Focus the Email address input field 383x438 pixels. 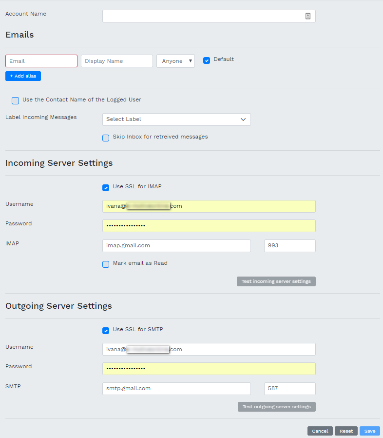[x=41, y=61]
